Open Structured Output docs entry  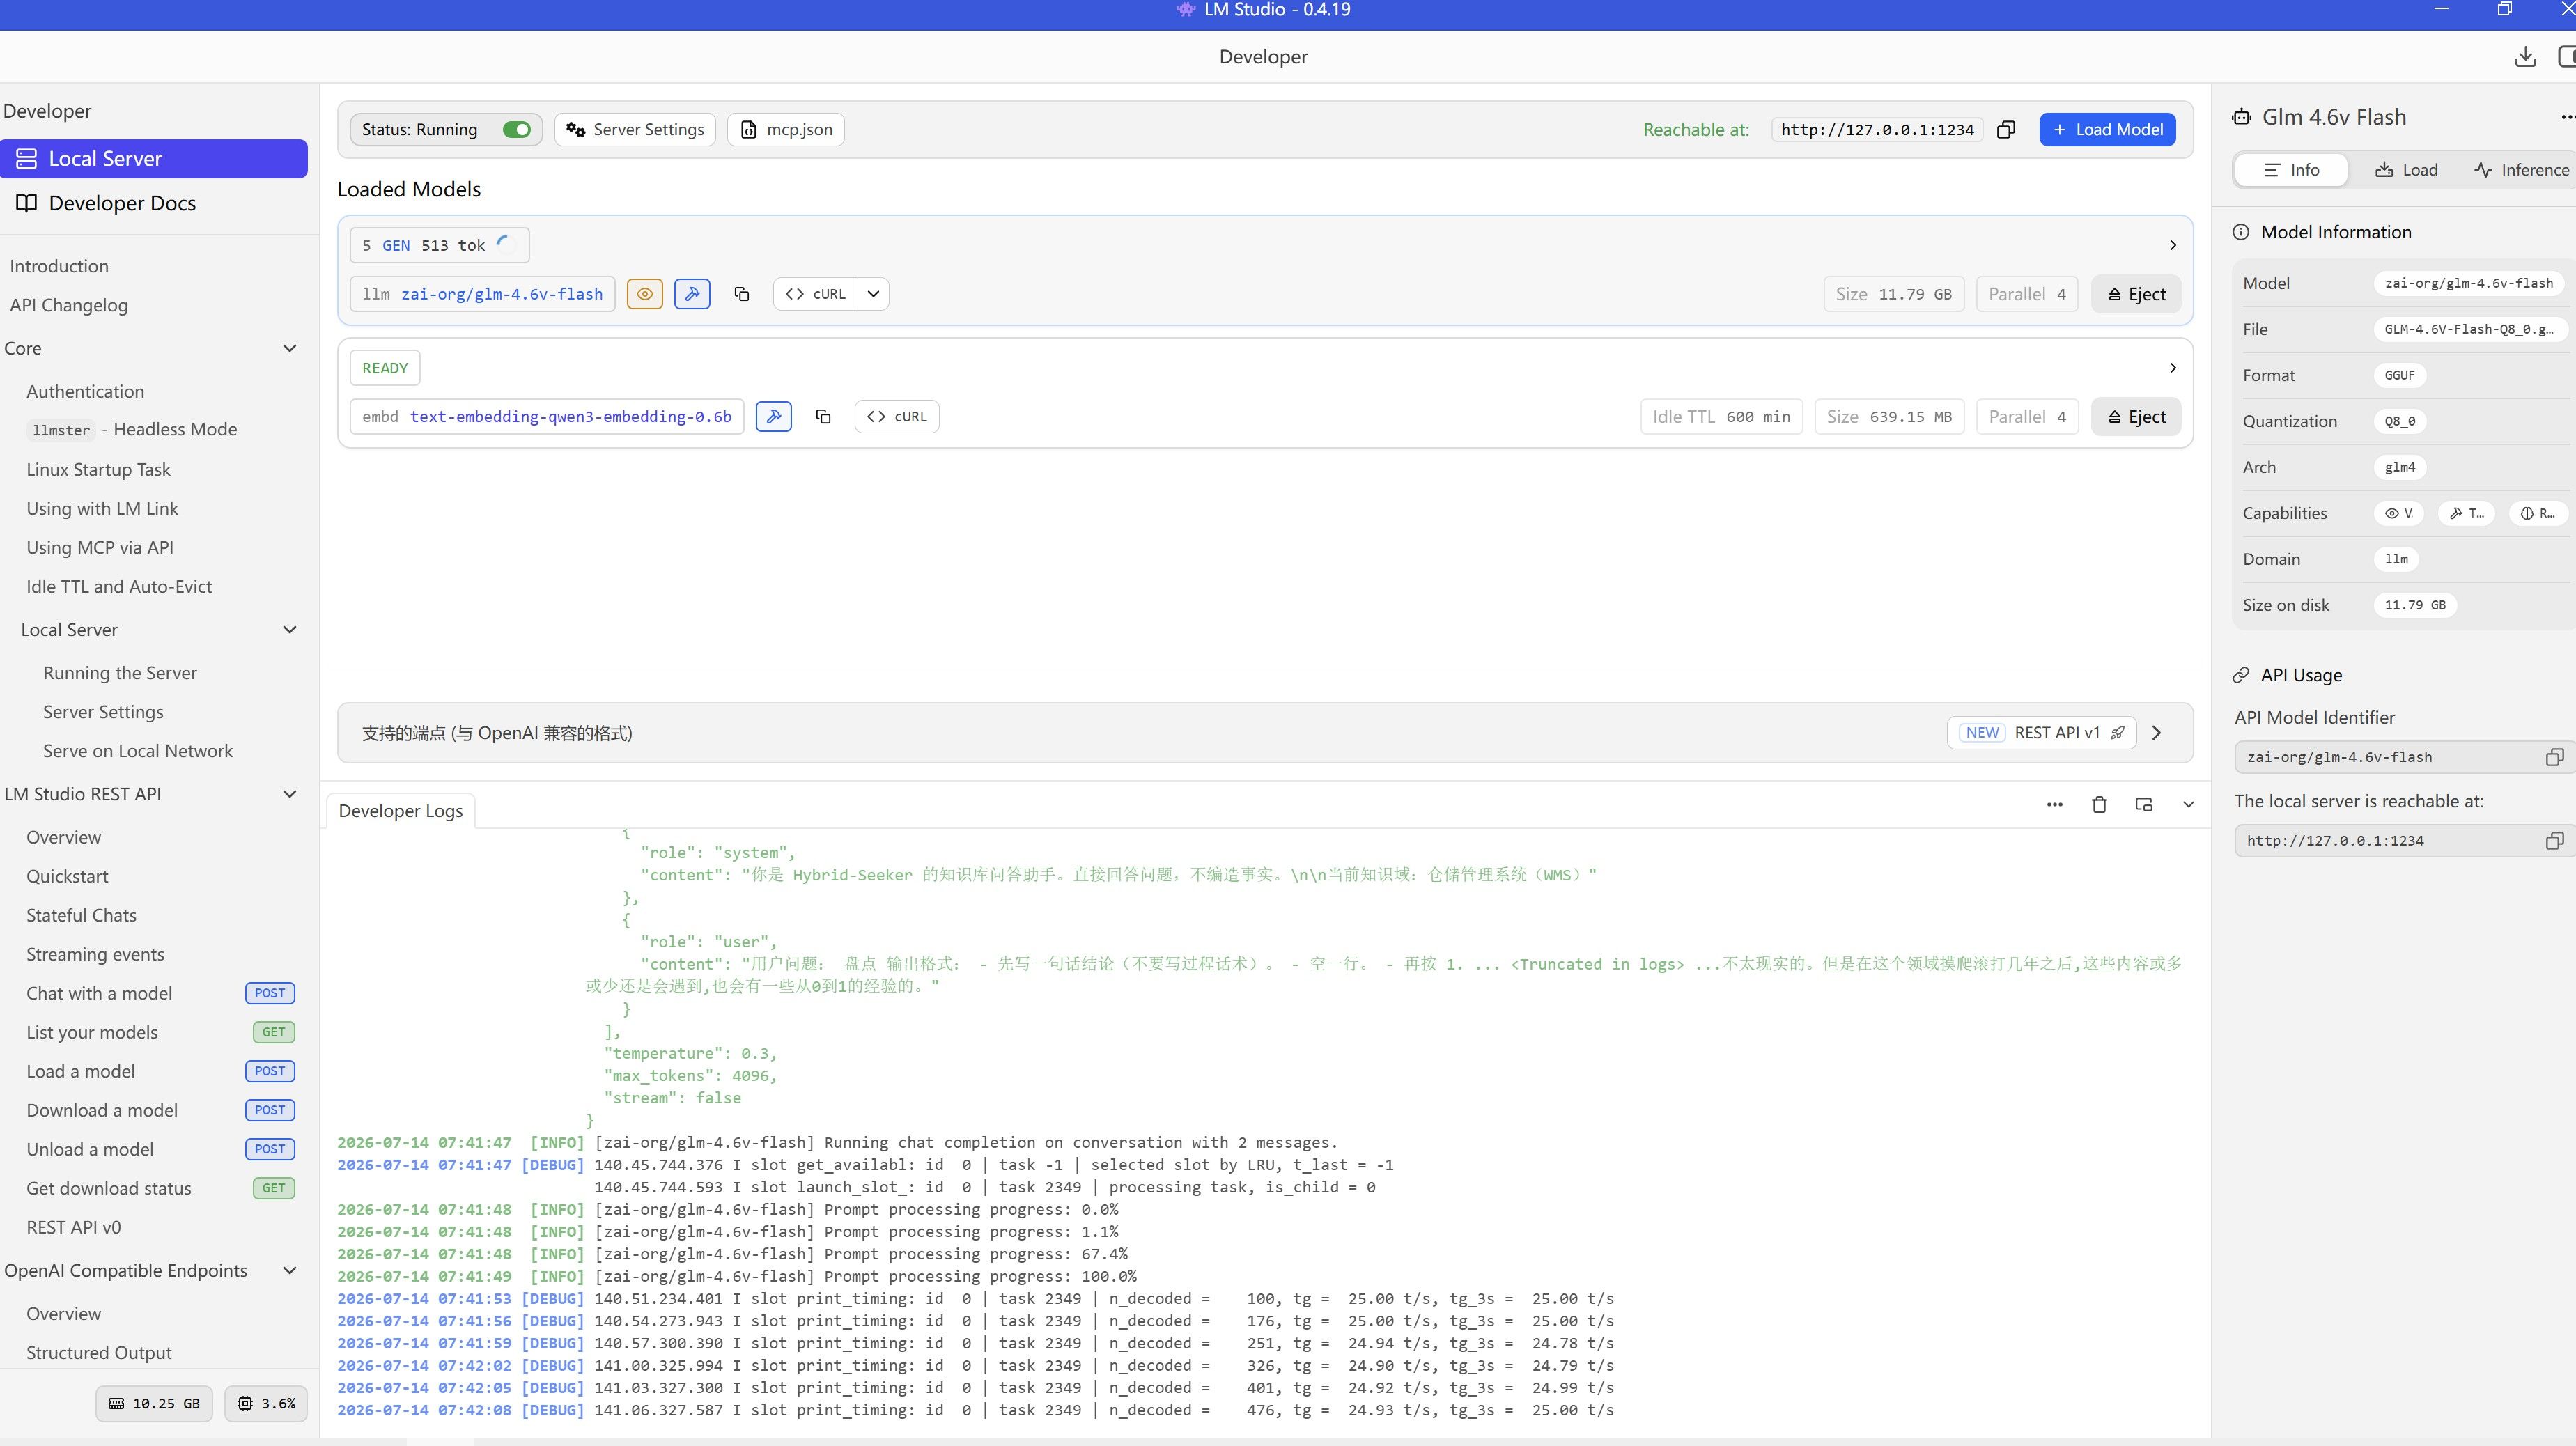click(x=99, y=1353)
